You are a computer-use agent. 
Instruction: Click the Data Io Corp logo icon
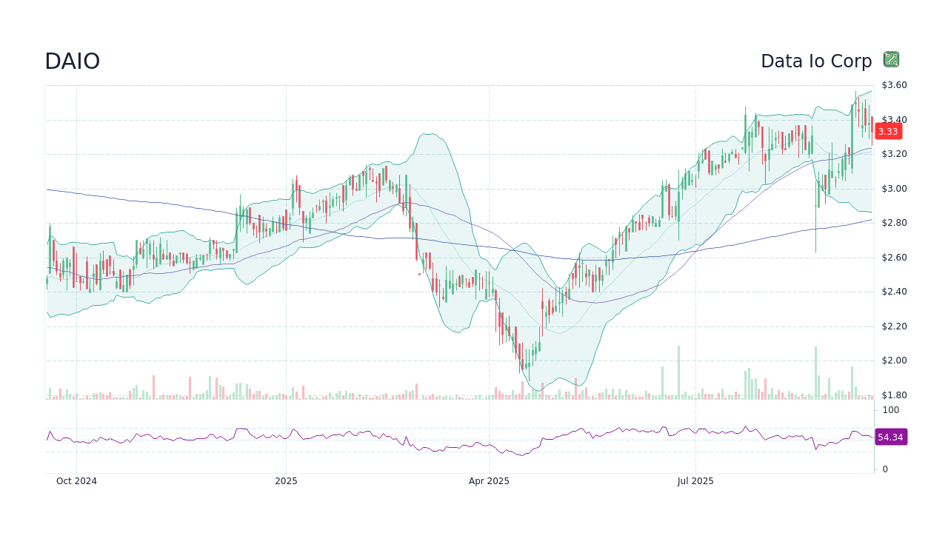[x=891, y=60]
